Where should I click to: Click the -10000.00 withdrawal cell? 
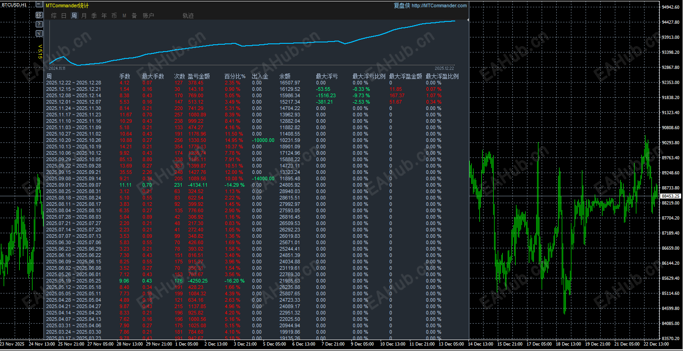pos(263,140)
